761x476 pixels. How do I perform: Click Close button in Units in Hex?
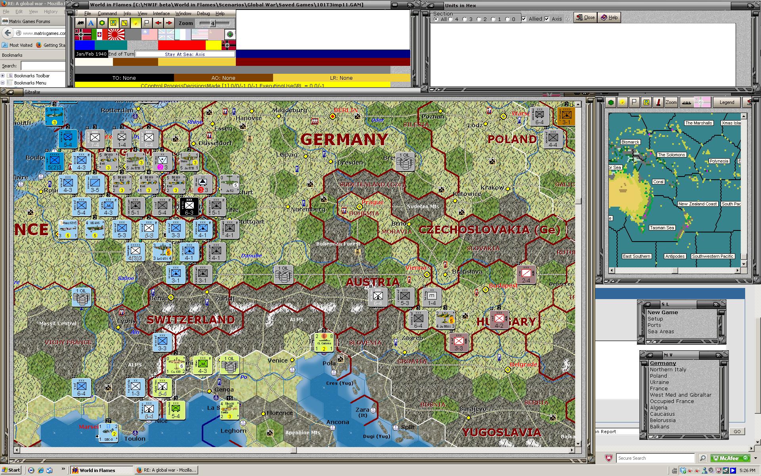tap(585, 17)
